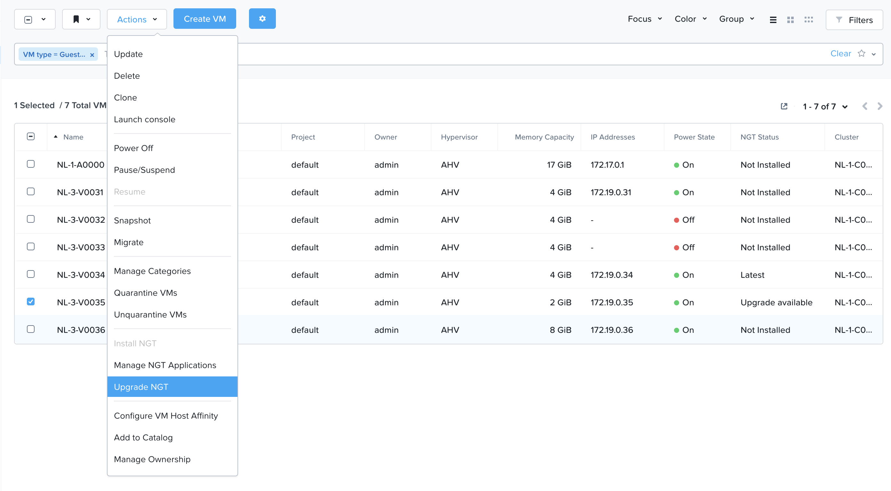891x491 pixels.
Task: Select NL-3-V0032 row checkbox
Action: point(31,219)
